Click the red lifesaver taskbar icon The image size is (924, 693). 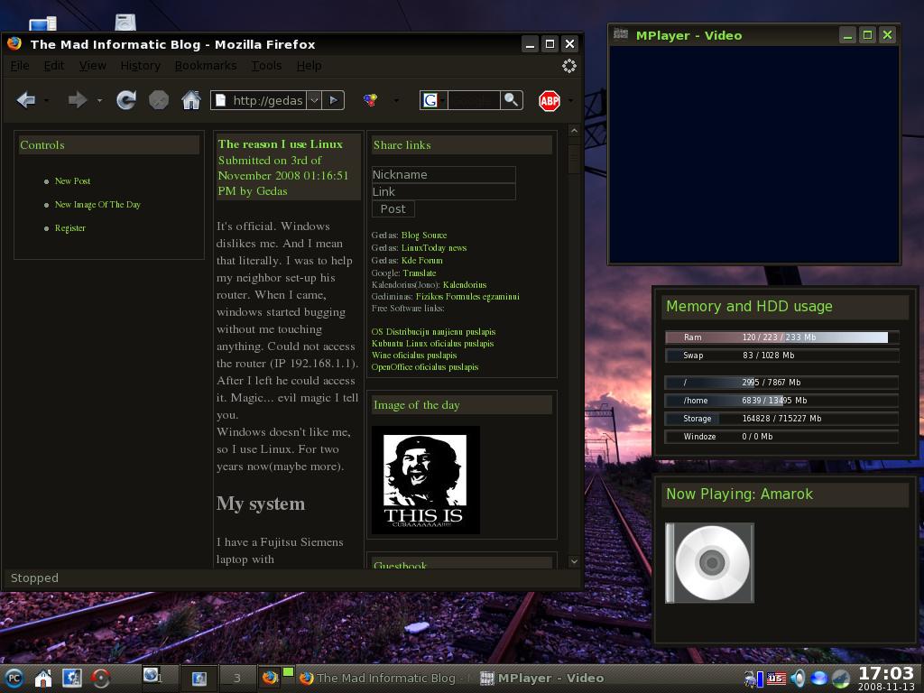coord(101,679)
